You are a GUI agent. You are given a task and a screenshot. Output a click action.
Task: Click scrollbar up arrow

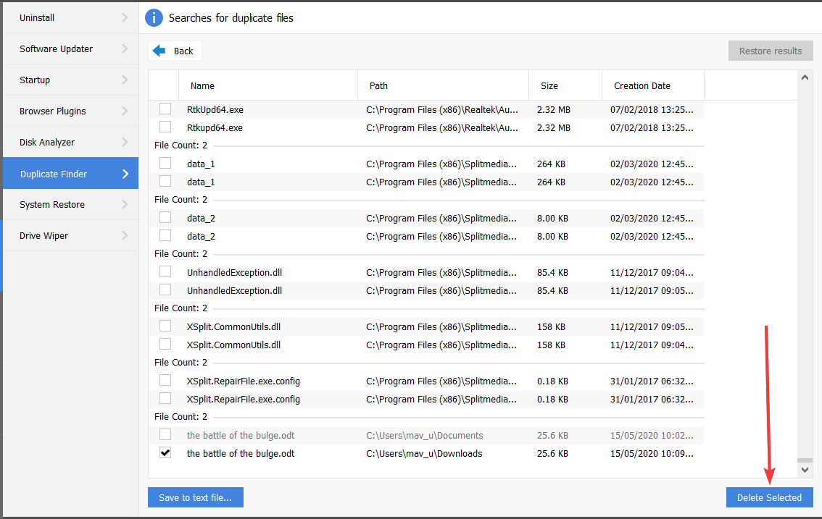[805, 77]
